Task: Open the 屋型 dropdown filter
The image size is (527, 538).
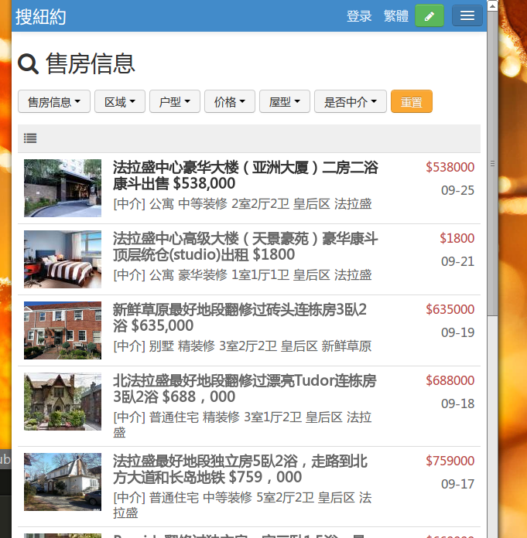Action: pyautogui.click(x=285, y=101)
